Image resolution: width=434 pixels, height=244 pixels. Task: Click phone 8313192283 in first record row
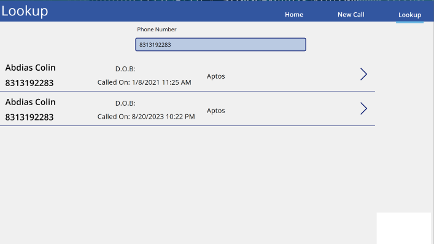pyautogui.click(x=29, y=83)
